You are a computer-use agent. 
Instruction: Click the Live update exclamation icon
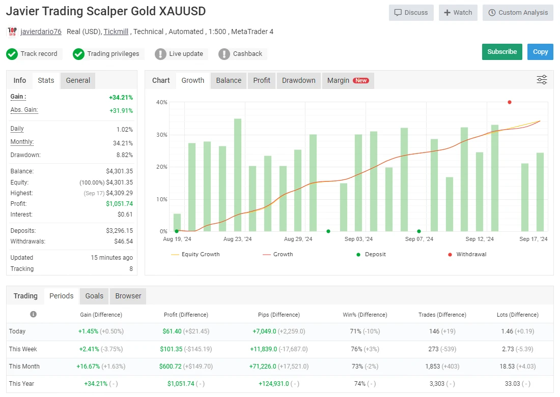(160, 54)
